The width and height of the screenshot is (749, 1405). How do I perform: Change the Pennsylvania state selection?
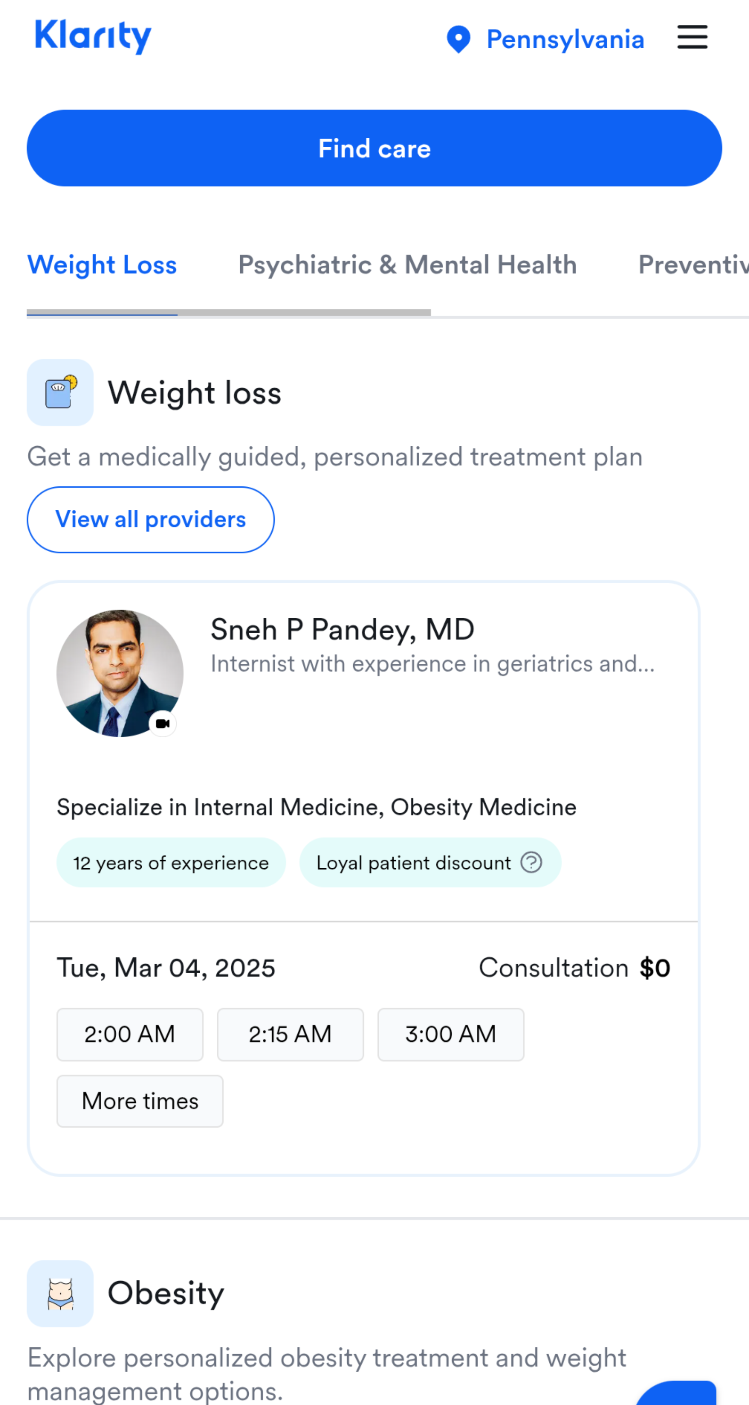tap(565, 39)
